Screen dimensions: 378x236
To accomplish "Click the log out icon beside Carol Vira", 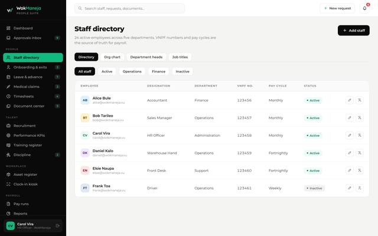I will 58,226.
